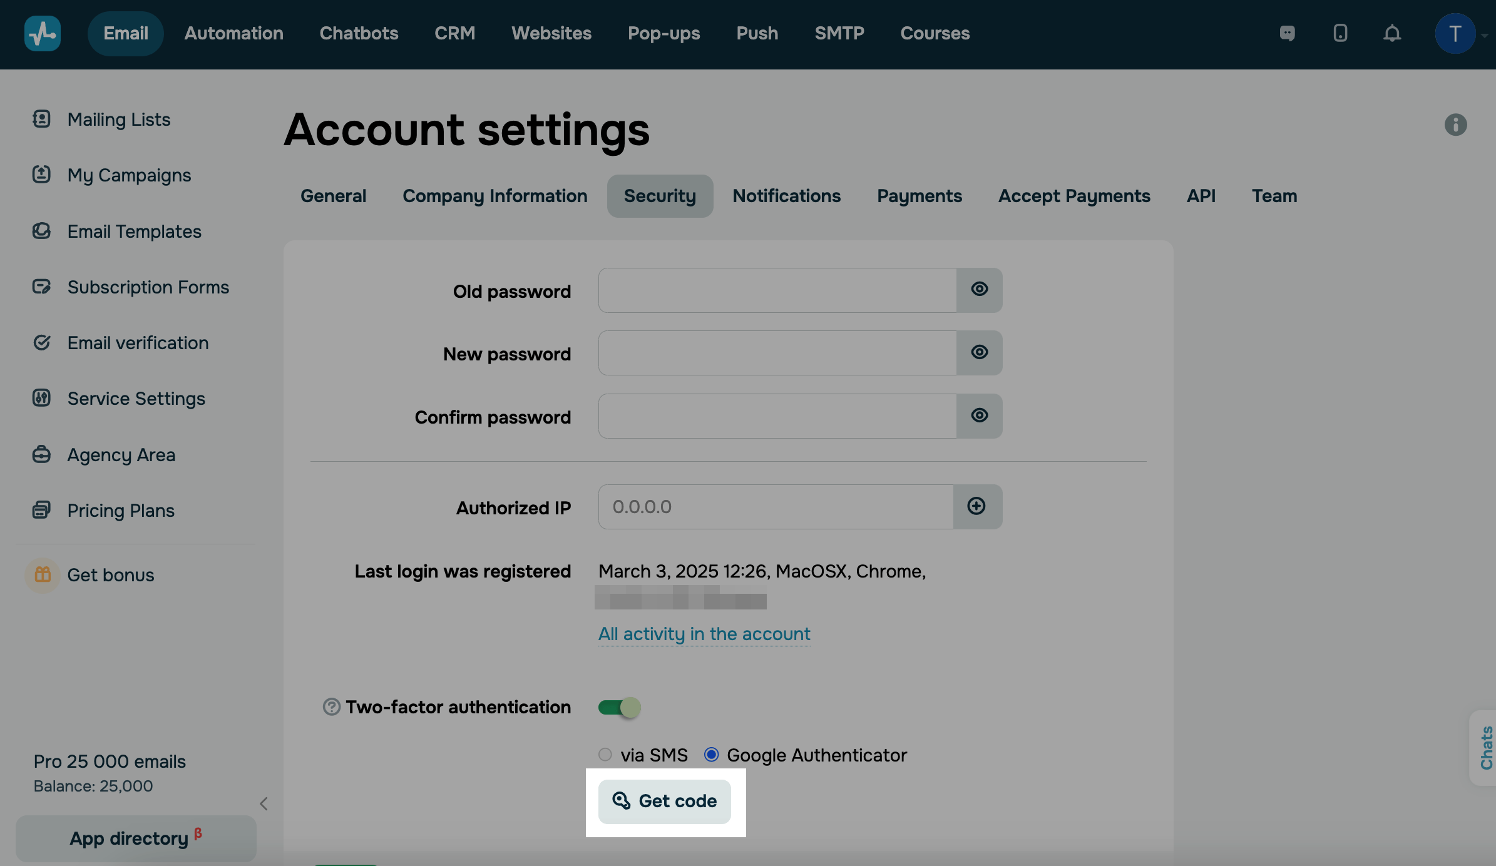Click the two-factor authentication help icon
This screenshot has height=866, width=1496.
click(x=331, y=707)
